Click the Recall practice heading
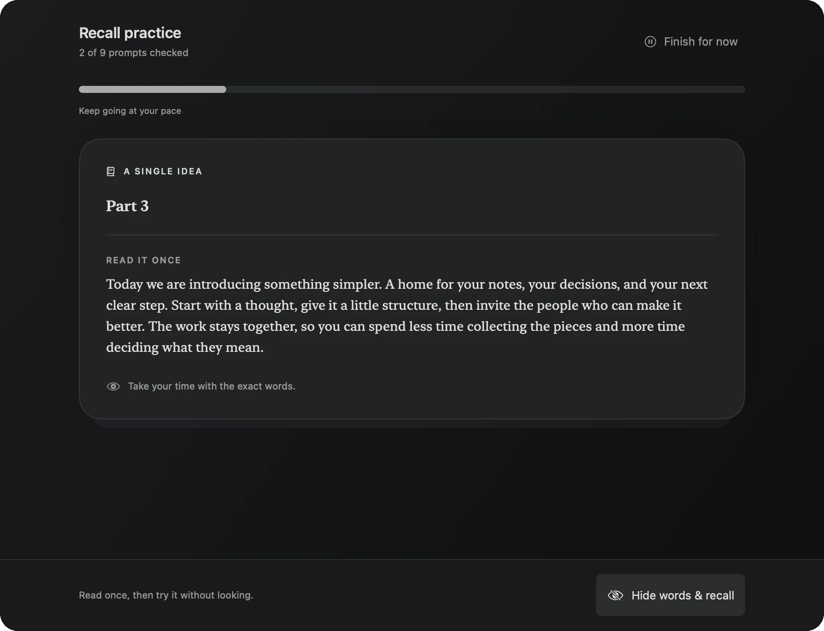The width and height of the screenshot is (824, 631). (x=130, y=33)
